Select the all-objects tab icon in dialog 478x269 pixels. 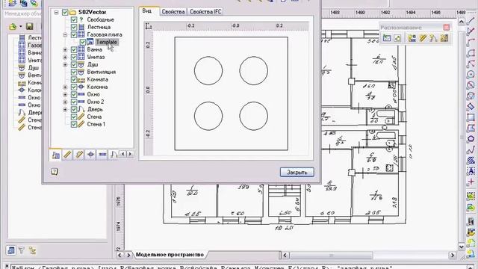click(x=55, y=155)
